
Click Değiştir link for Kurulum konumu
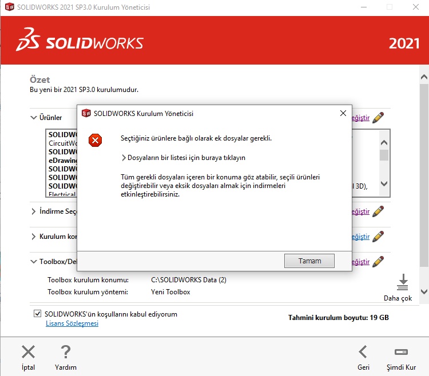[x=360, y=237]
